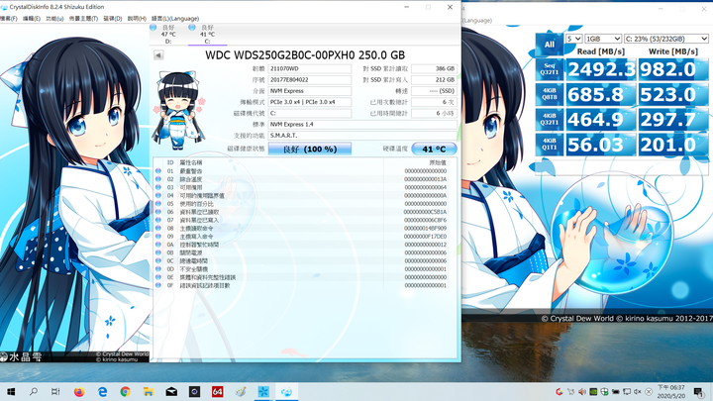Open the Language menu in CrystalDiskInfo
Screen dimensions: 713x401
[175, 19]
